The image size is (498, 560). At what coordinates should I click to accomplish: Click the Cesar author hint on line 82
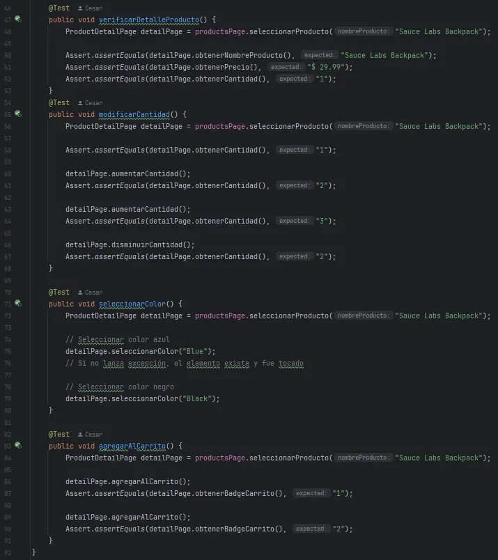tap(90, 435)
